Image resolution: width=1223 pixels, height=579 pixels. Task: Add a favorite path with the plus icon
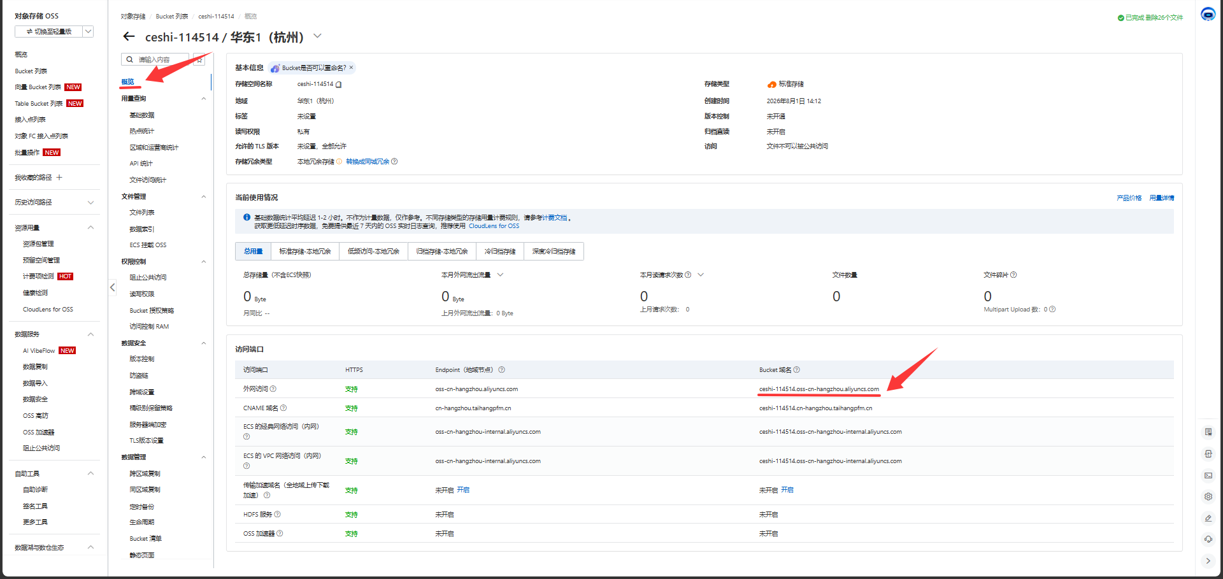[x=59, y=178]
